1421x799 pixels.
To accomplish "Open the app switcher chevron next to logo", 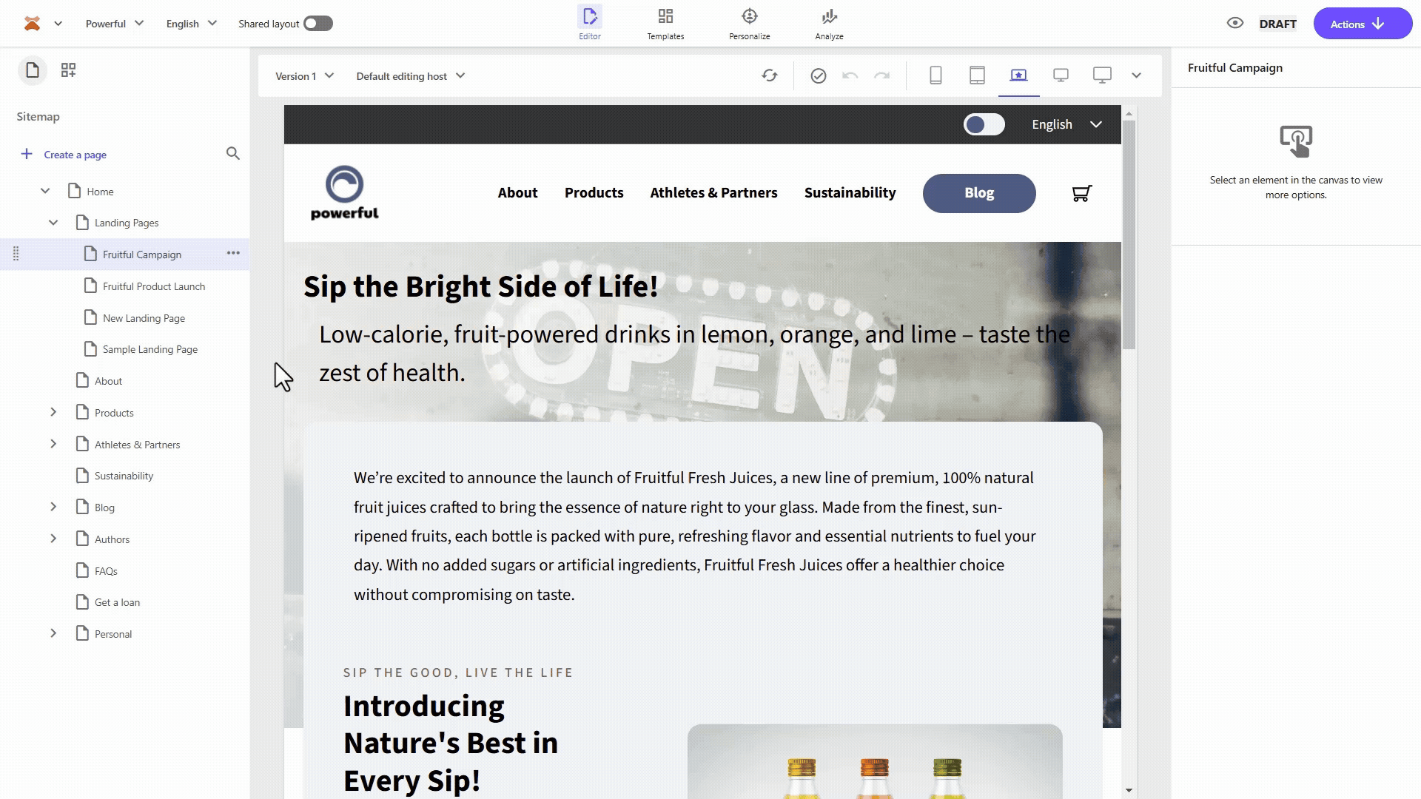I will point(58,24).
